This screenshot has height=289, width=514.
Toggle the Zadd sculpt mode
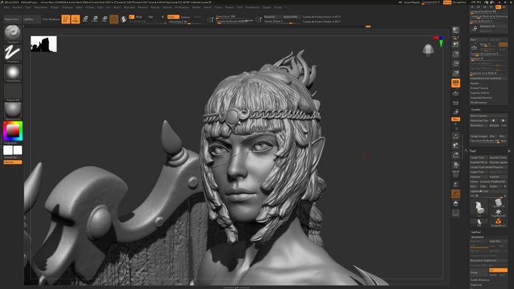click(172, 17)
